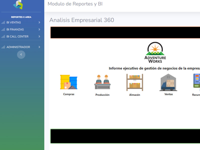Image resolution: width=200 pixels, height=150 pixels.
Task: Click the Almacén text label
Action: coord(135,95)
